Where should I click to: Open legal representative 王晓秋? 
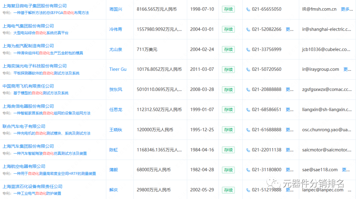click(x=116, y=130)
